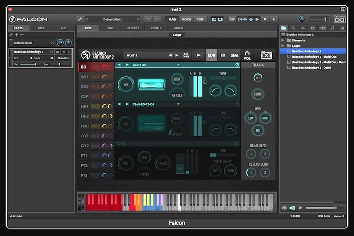Click Delay Send 2 knob

click(265, 154)
